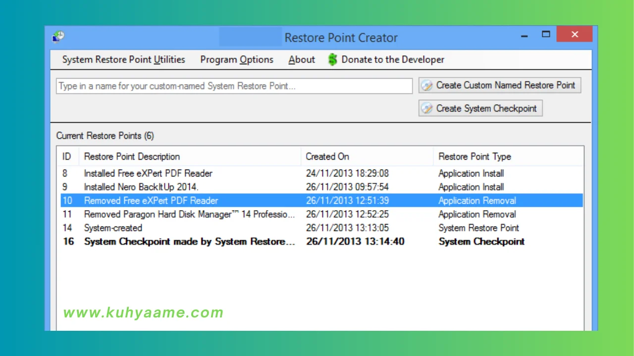Open the About menu

tap(302, 60)
